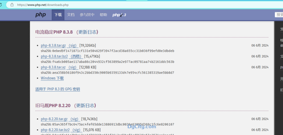Viewport: 283px width, 135px height.
Task: Open the Windows 下载 link
Action: point(52,78)
